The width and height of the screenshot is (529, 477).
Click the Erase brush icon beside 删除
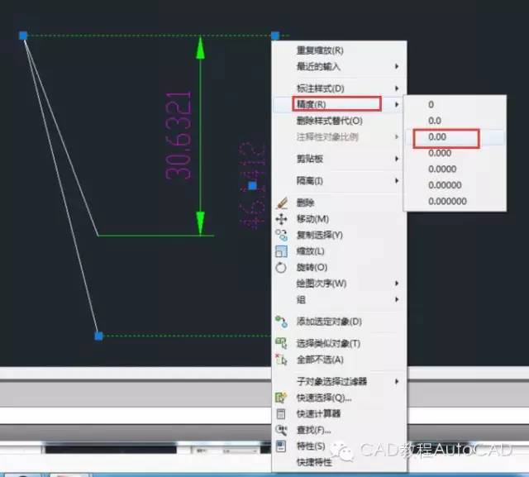coord(281,203)
